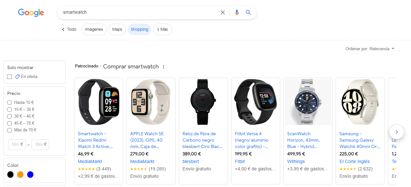Click the minimum price input field

point(17,144)
